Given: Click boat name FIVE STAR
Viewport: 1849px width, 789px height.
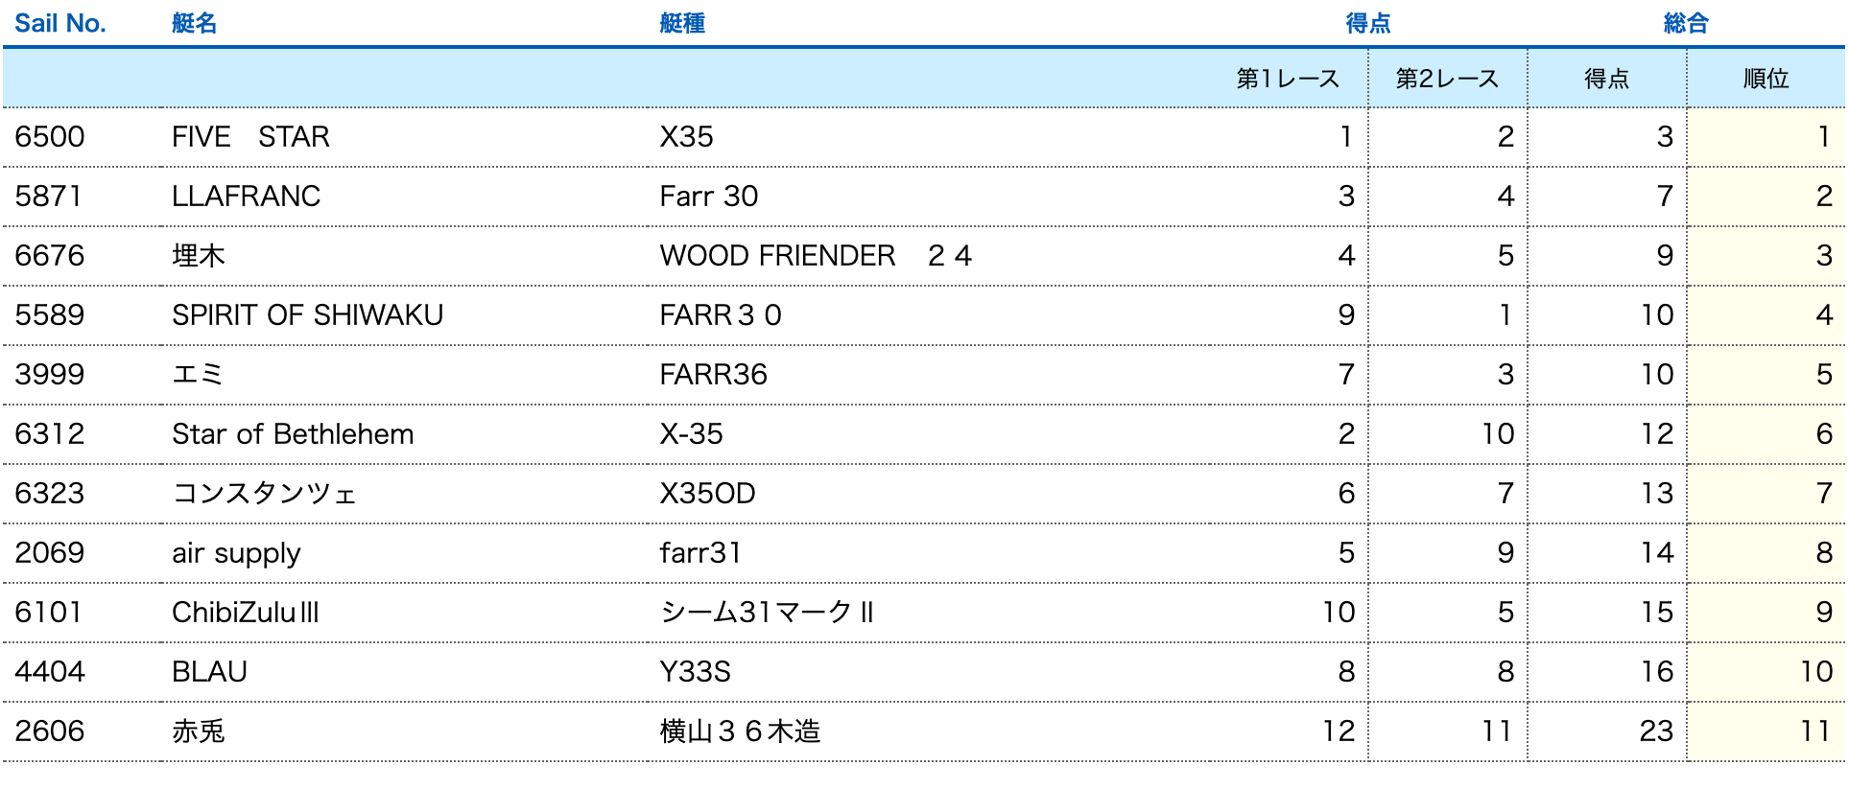Looking at the screenshot, I should [250, 137].
